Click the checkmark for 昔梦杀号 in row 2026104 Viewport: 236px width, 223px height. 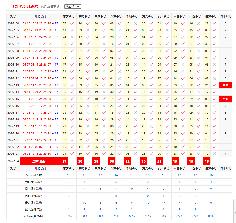(72, 23)
